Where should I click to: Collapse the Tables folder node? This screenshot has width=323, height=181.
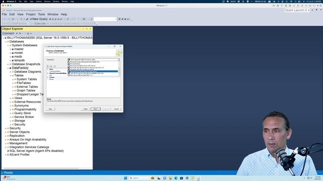tap(11, 75)
